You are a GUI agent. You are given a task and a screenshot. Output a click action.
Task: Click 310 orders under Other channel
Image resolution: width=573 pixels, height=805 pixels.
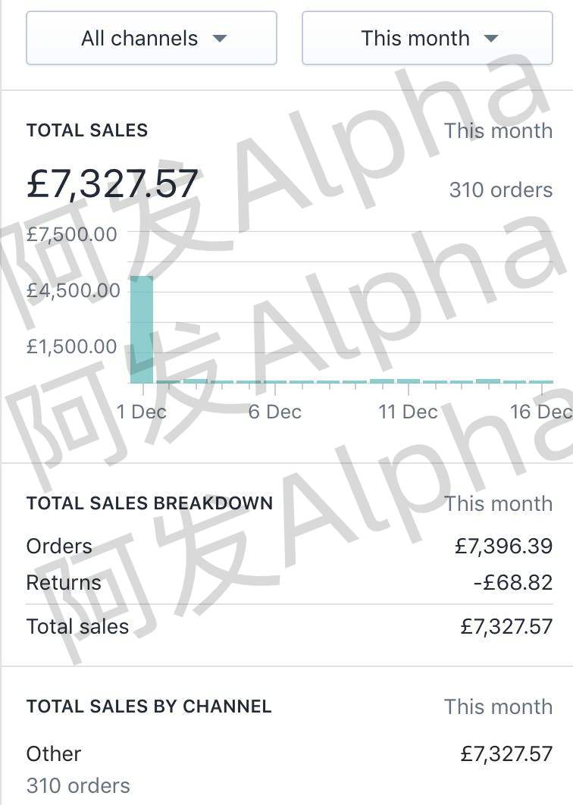click(x=78, y=786)
